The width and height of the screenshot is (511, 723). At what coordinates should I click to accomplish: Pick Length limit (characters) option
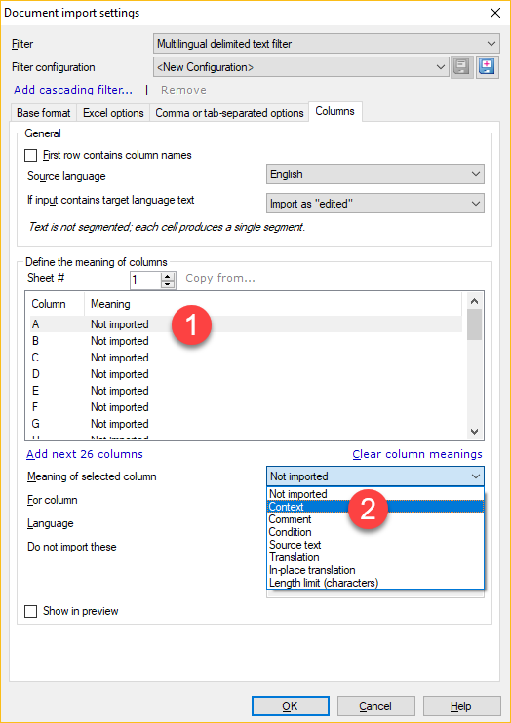[375, 583]
